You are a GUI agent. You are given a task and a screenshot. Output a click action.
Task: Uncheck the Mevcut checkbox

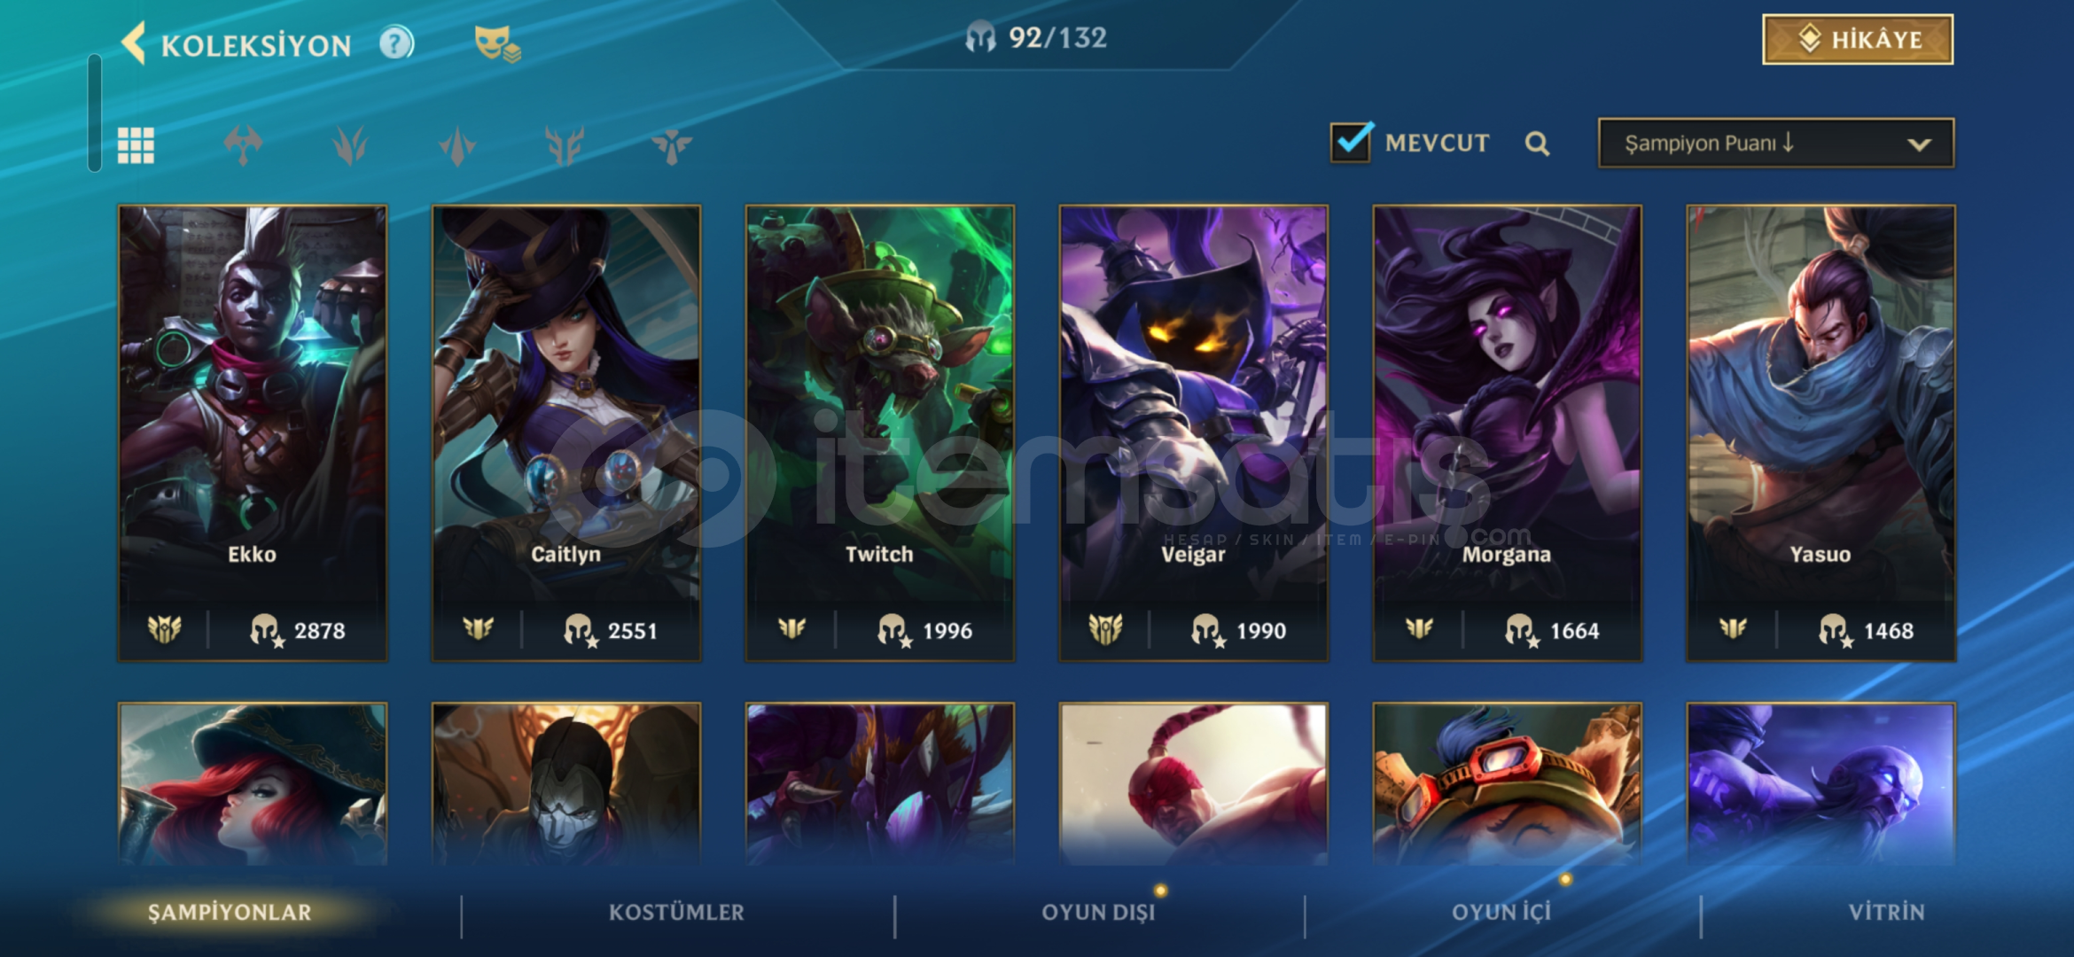point(1352,142)
